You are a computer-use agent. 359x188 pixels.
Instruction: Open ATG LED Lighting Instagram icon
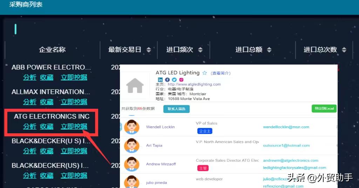[x=181, y=80]
